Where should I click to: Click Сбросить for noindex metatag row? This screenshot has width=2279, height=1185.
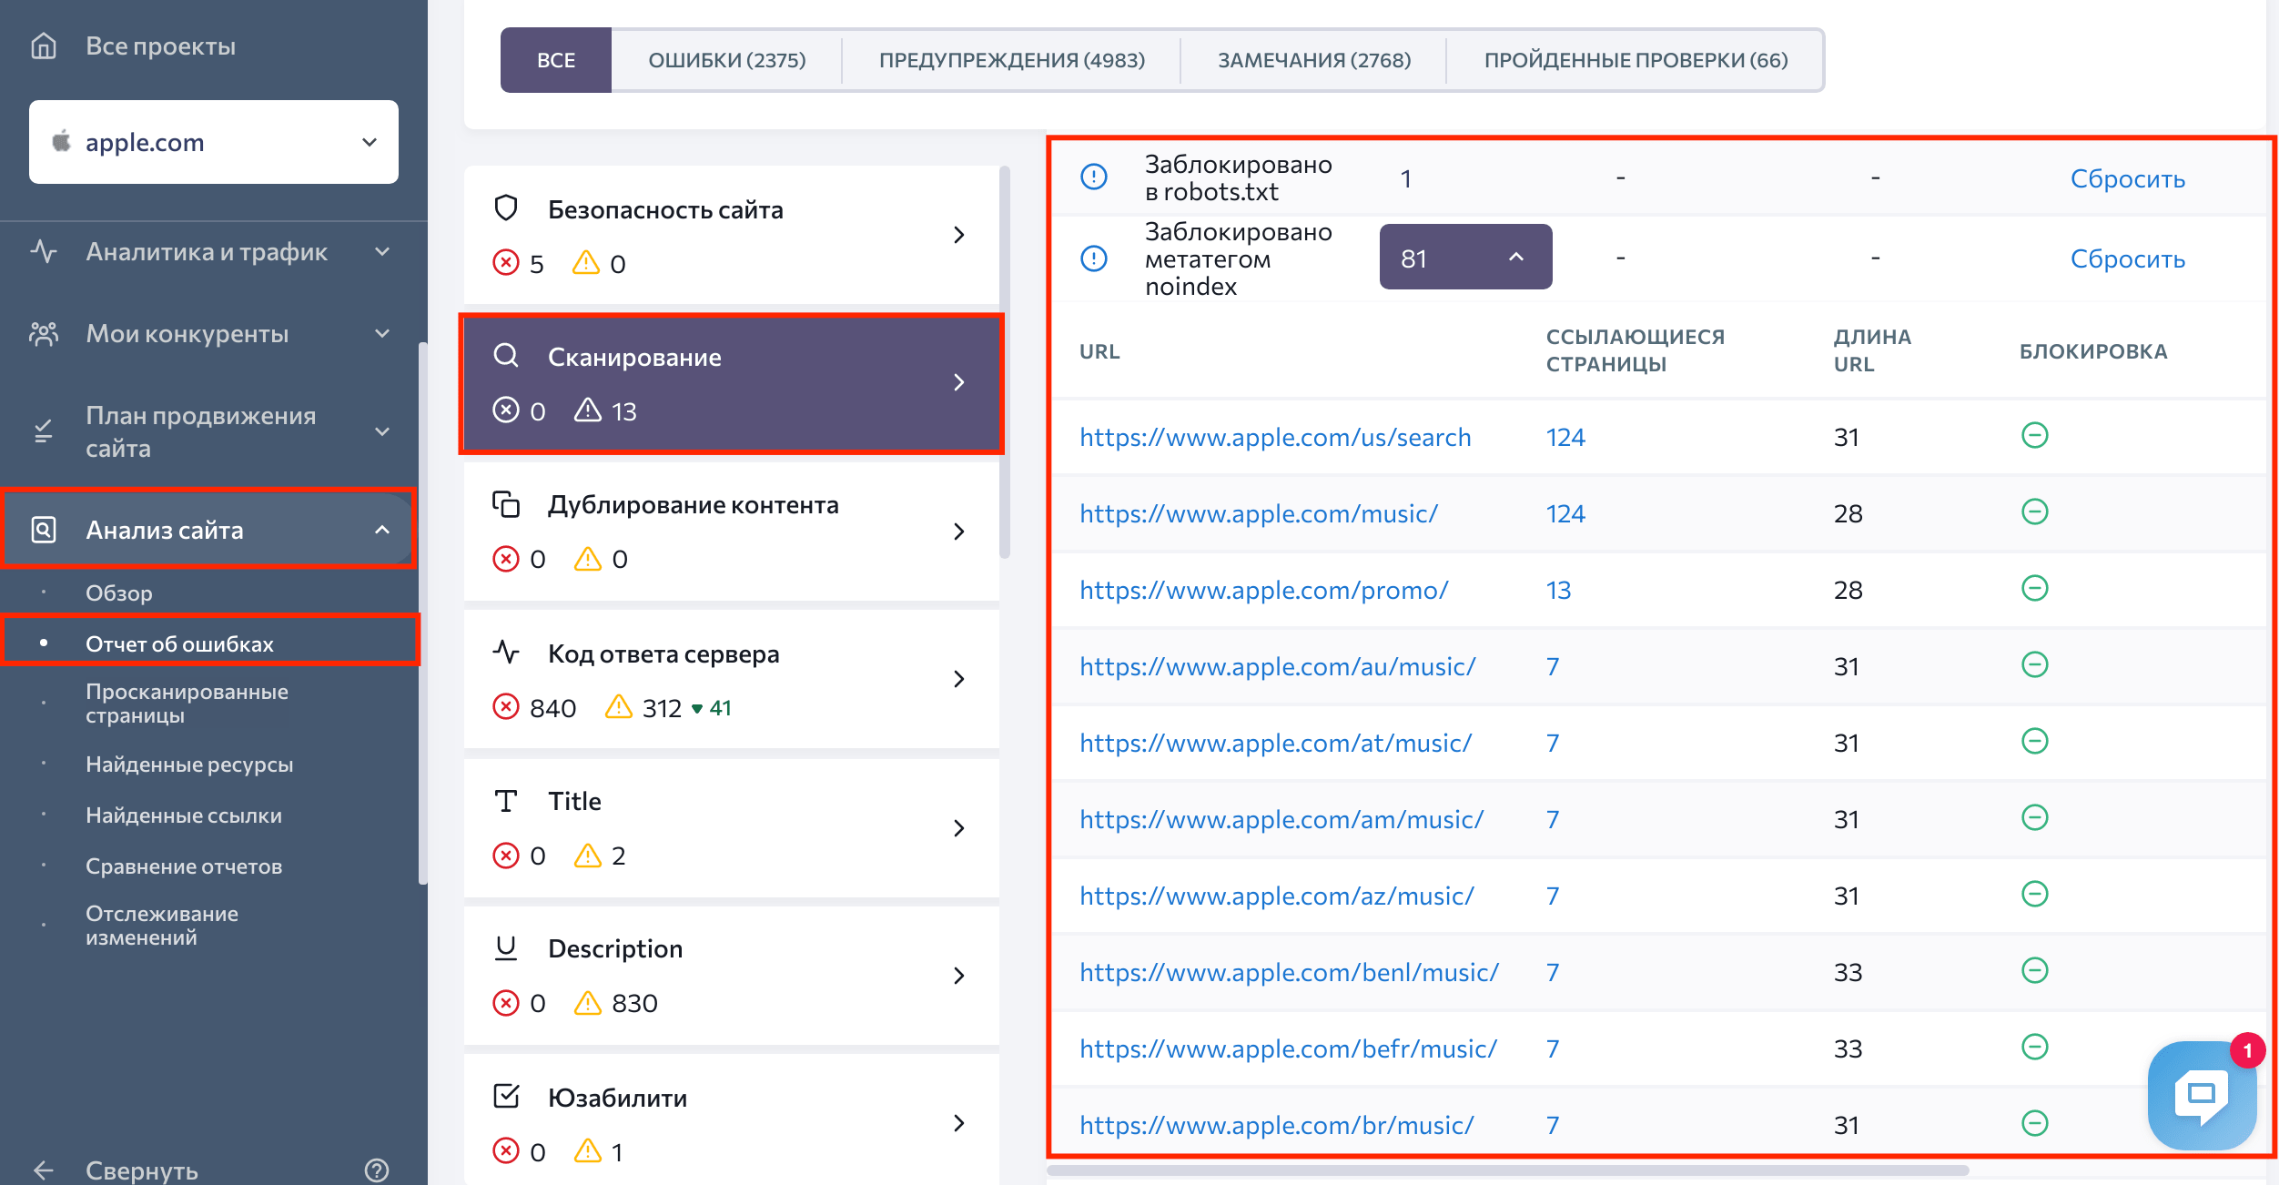point(2127,258)
